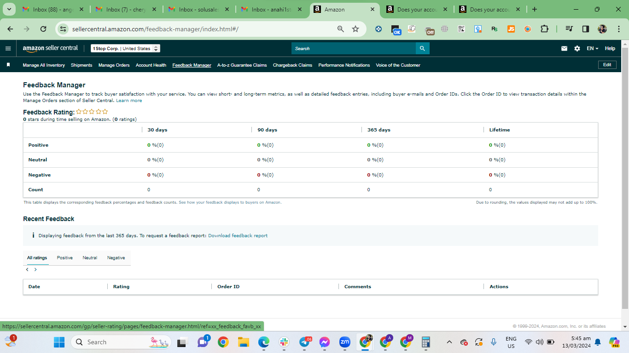Go to the previous feedback page arrow
This screenshot has height=353, width=629.
tap(27, 270)
